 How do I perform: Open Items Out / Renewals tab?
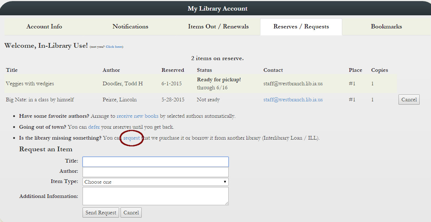coord(218,27)
